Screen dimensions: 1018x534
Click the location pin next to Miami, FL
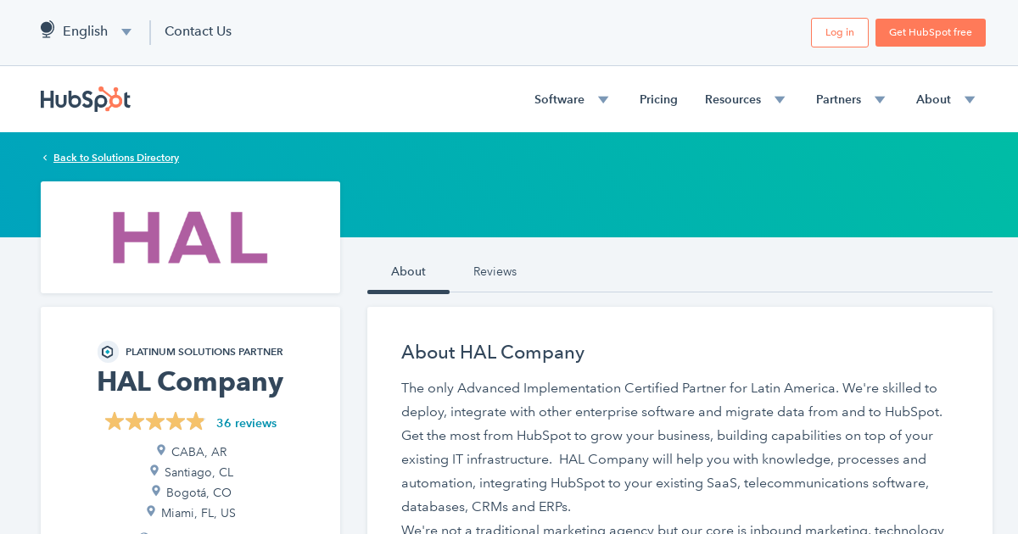[x=151, y=510]
